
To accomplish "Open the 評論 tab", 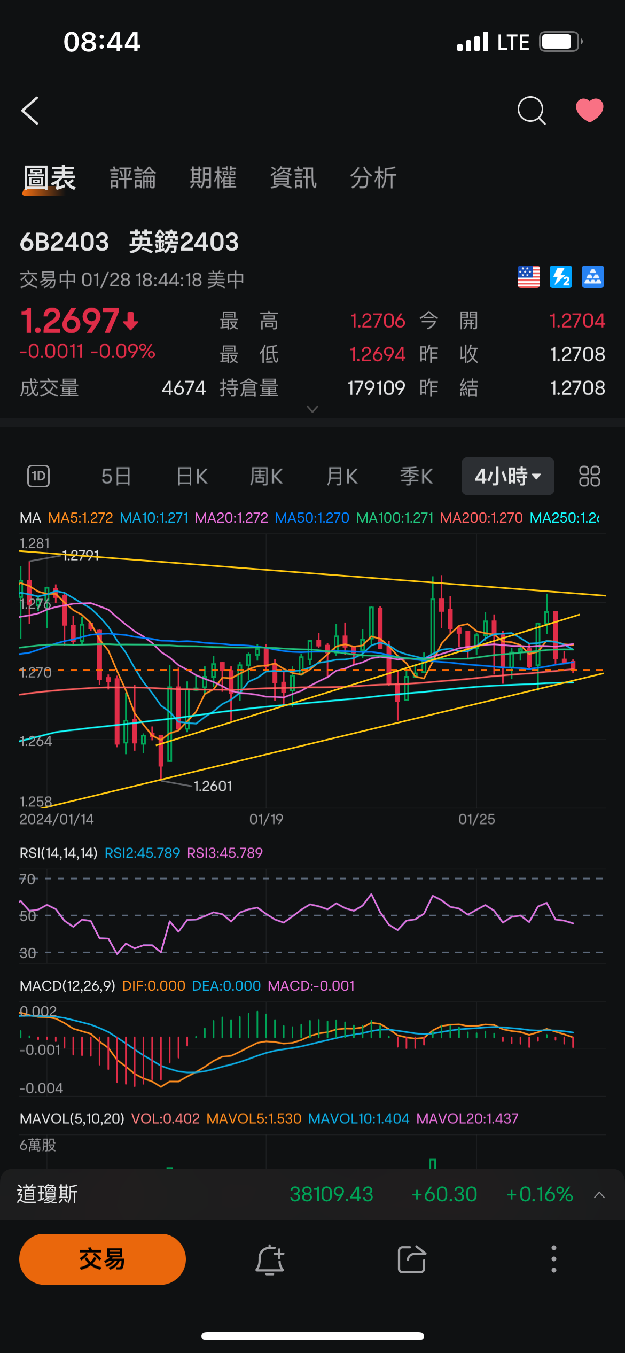I will (133, 178).
